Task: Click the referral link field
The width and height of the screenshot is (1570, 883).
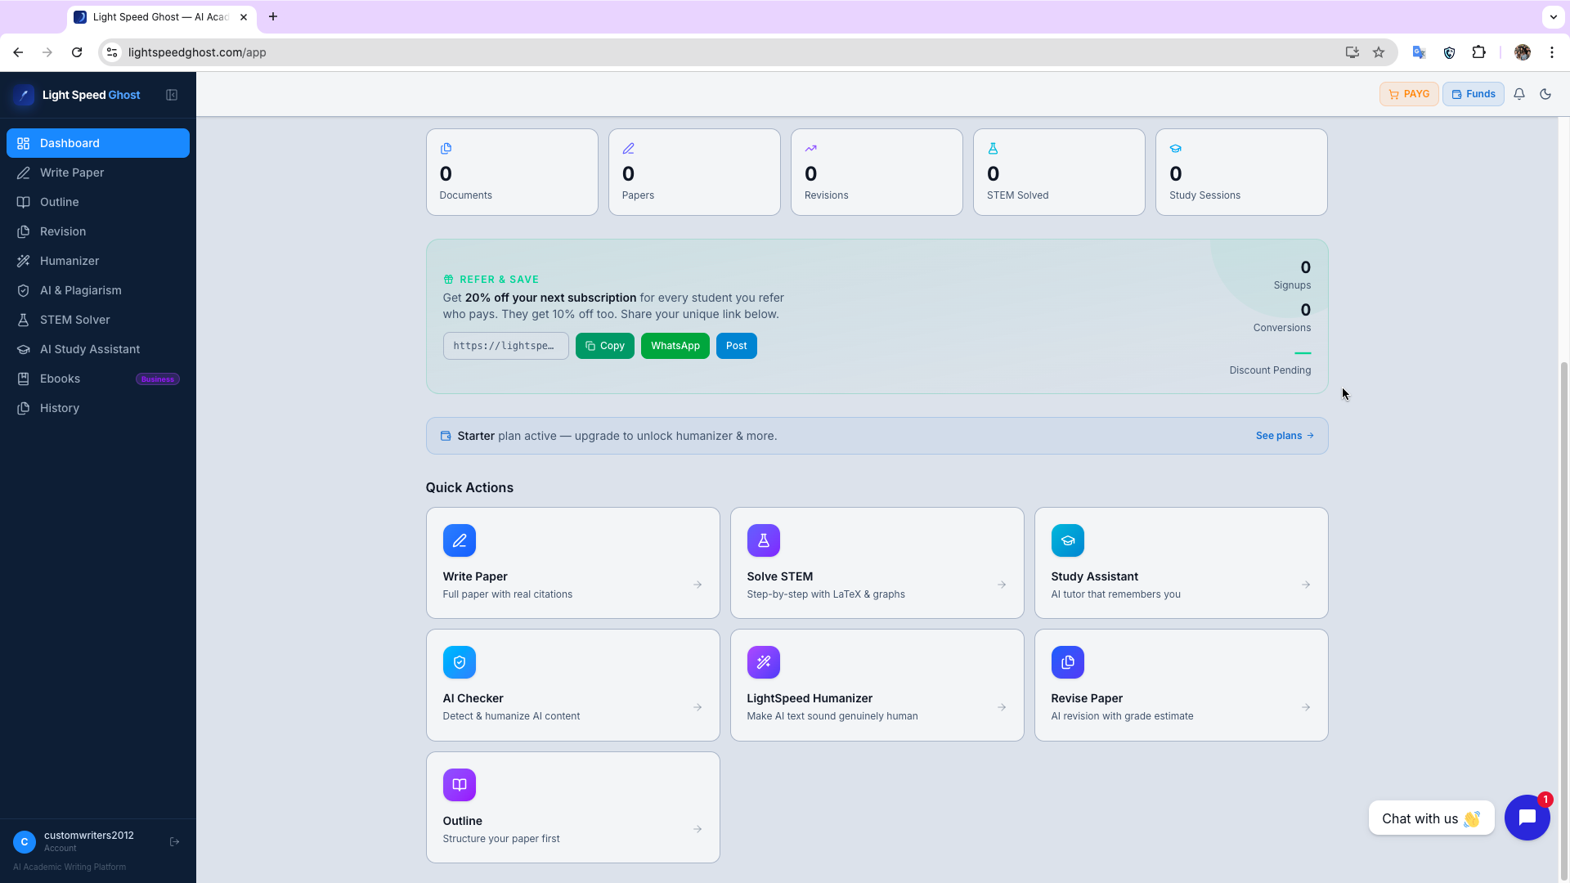Action: click(506, 346)
